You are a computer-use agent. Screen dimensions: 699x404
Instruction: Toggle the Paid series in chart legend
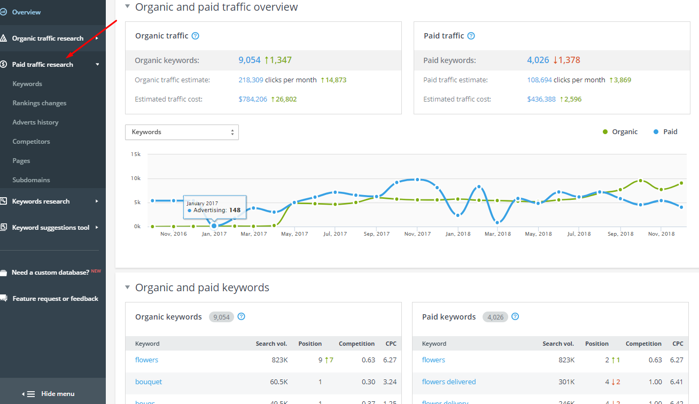pyautogui.click(x=665, y=131)
